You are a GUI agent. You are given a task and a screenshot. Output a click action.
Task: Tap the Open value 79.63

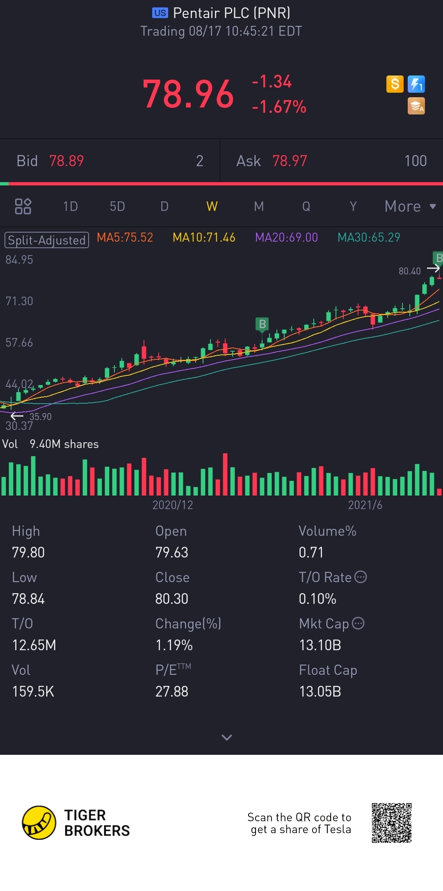[x=172, y=553]
